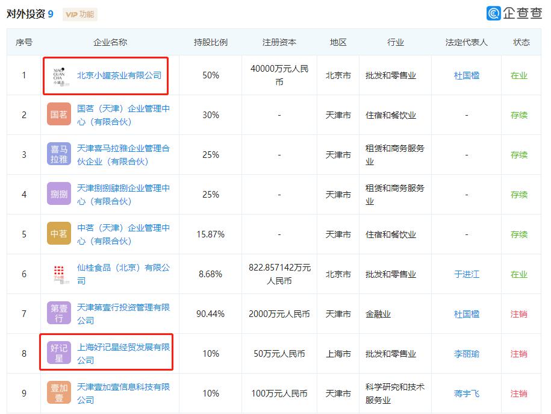This screenshot has height=414, width=551.
Task: Click the 序号 column header
Action: click(x=24, y=42)
